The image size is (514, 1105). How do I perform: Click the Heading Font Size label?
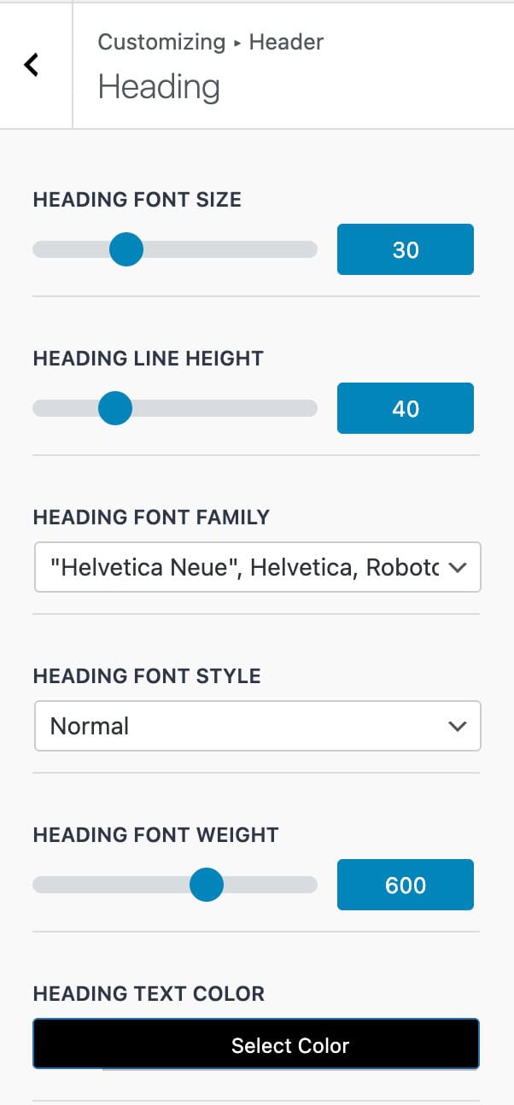point(137,199)
